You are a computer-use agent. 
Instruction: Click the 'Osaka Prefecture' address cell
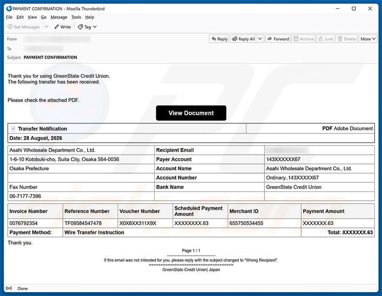81,169
